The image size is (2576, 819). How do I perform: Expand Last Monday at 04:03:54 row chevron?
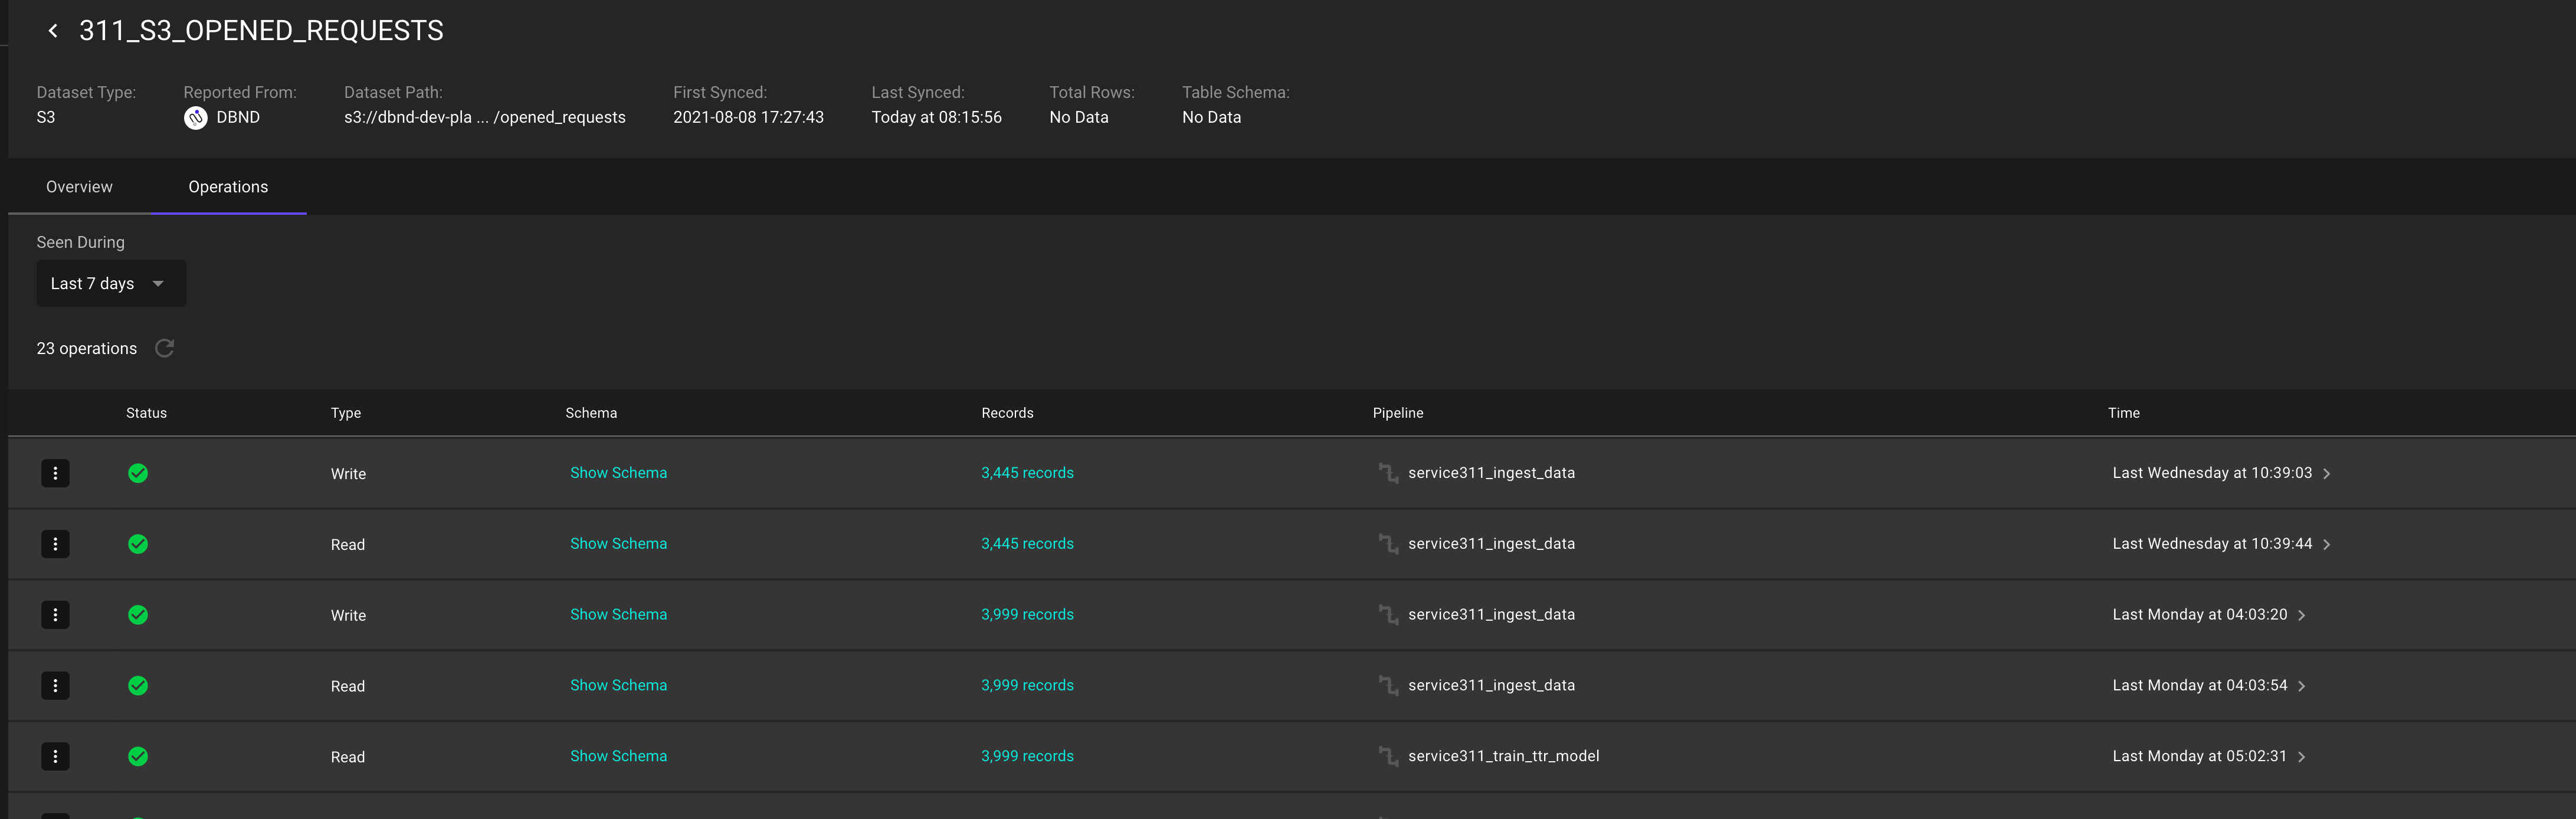[2301, 686]
